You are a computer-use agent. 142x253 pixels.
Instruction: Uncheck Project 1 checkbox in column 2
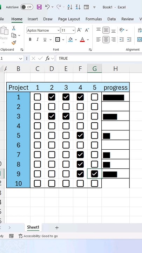[52, 97]
